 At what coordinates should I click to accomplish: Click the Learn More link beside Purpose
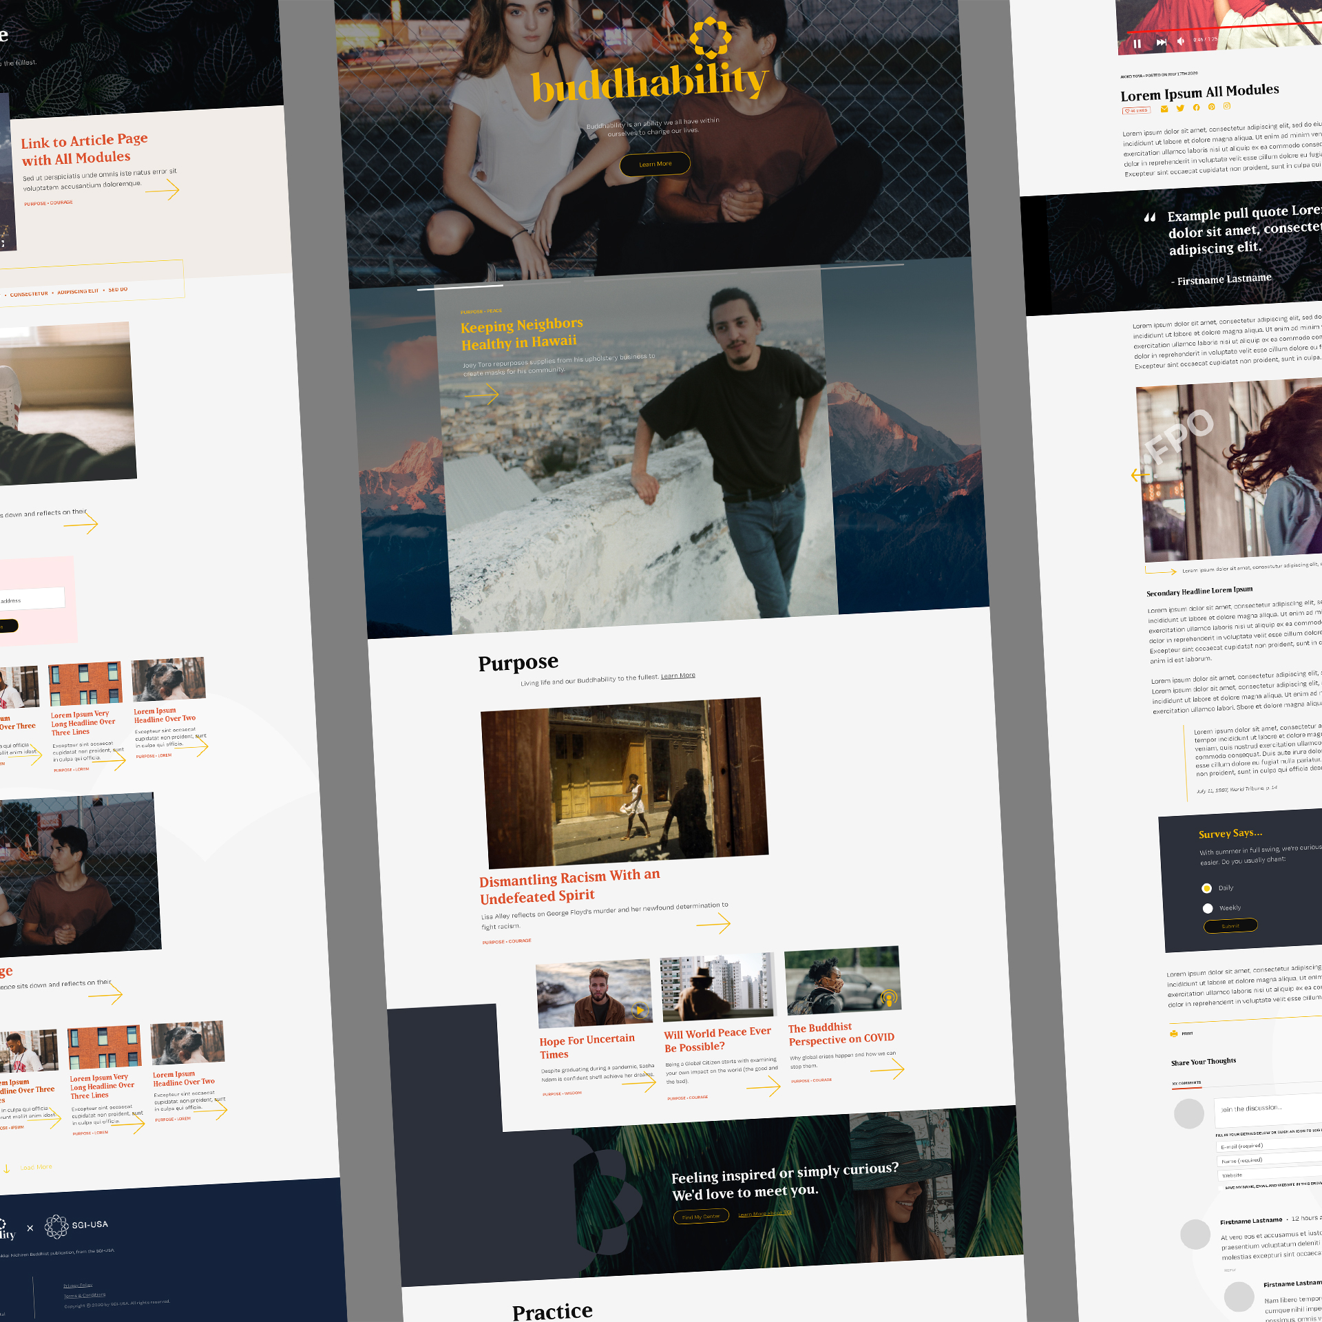678,676
